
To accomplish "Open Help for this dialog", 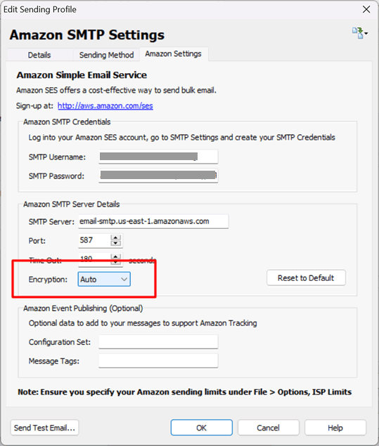I will pyautogui.click(x=335, y=428).
